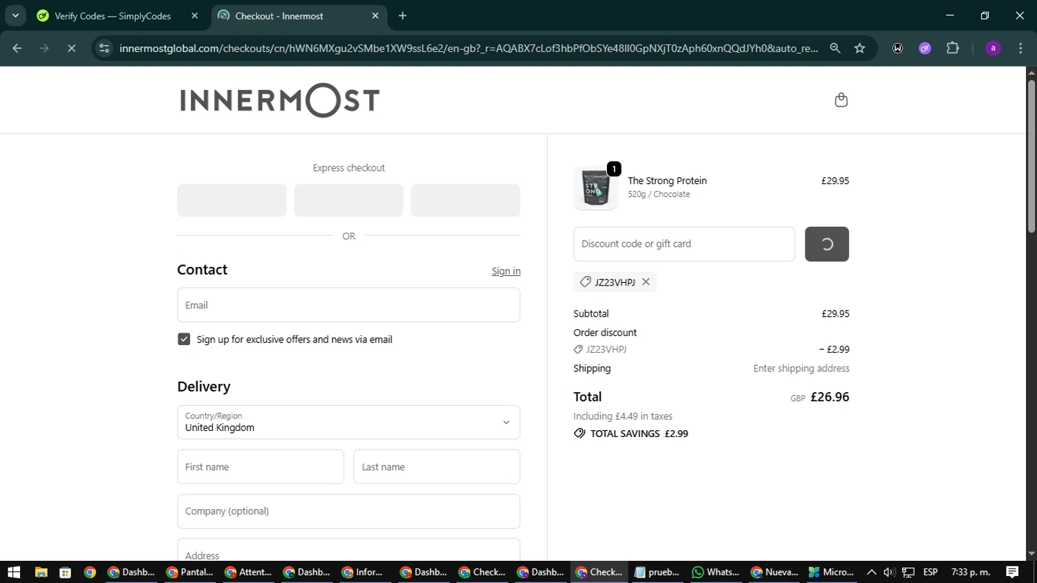Switch to the Nueva... taskbar window
Image resolution: width=1037 pixels, height=583 pixels.
tap(774, 572)
